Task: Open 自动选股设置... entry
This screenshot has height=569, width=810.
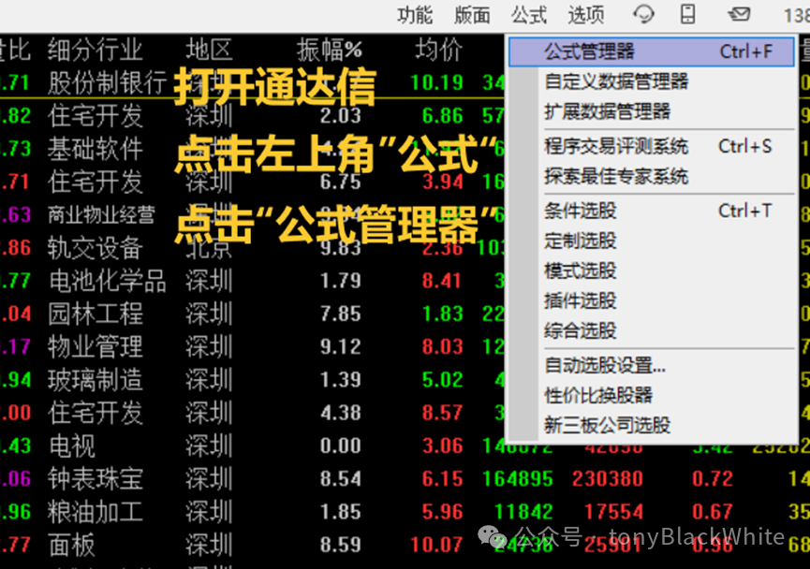Action: [x=652, y=366]
